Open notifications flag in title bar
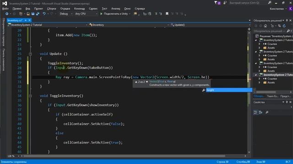This screenshot has height=164, width=293. (x=217, y=3)
